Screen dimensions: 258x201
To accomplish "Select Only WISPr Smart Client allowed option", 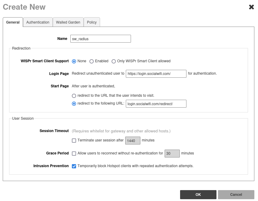I will point(114,61).
